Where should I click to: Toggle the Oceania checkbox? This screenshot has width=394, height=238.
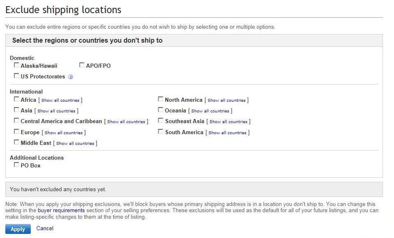point(161,110)
